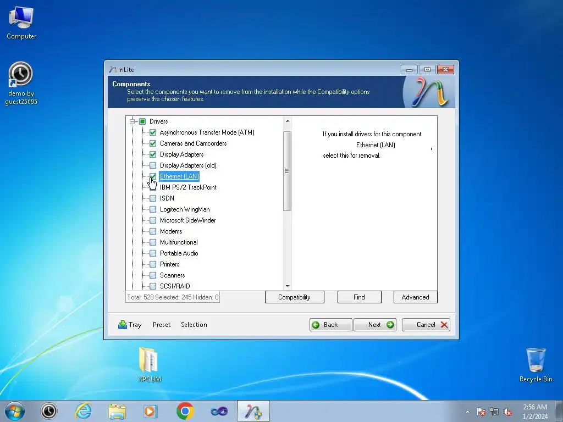Uncheck Cameras and Camcorders

coord(153,143)
